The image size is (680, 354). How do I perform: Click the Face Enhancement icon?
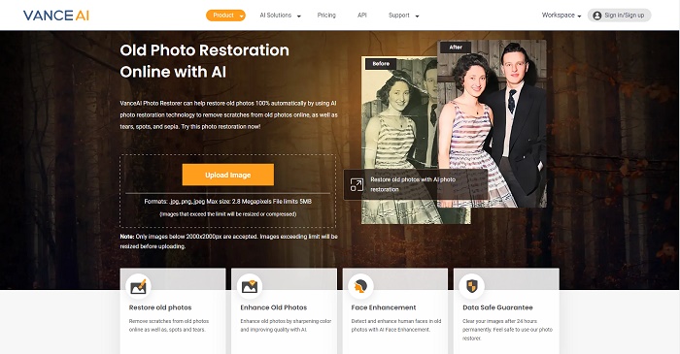360,286
